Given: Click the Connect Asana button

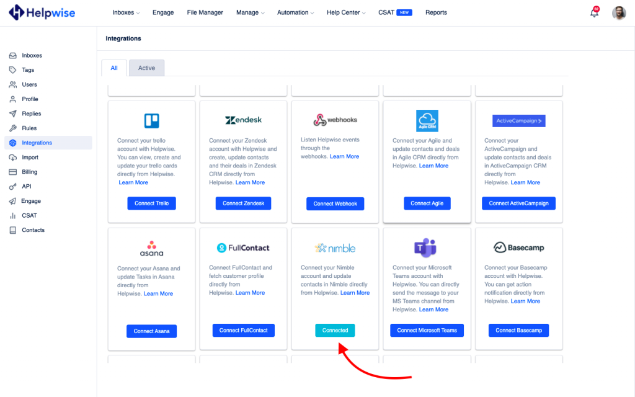Looking at the screenshot, I should (x=152, y=331).
